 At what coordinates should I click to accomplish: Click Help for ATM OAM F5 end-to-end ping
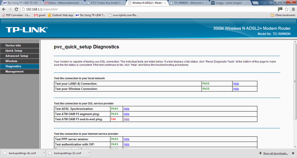(126, 119)
